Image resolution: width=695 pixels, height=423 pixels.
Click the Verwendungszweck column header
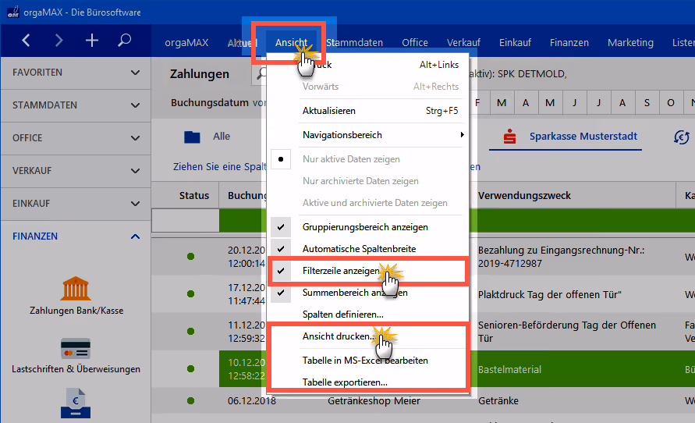pyautogui.click(x=524, y=196)
